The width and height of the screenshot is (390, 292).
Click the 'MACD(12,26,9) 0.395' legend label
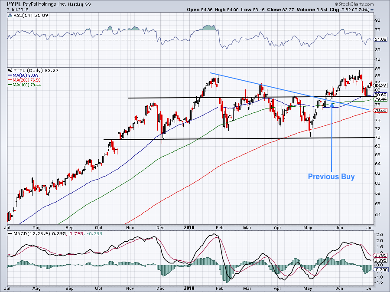(39, 234)
